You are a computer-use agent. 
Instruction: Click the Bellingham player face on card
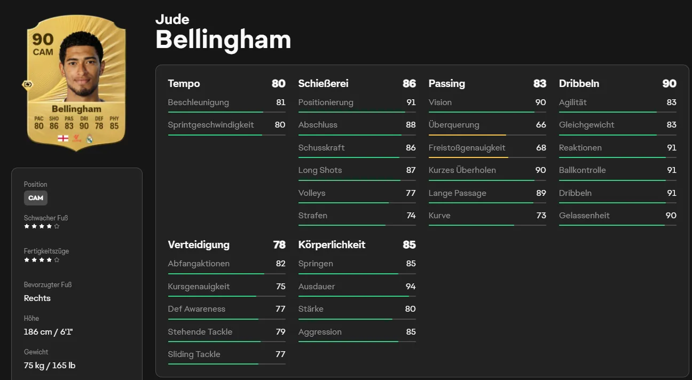click(x=80, y=64)
